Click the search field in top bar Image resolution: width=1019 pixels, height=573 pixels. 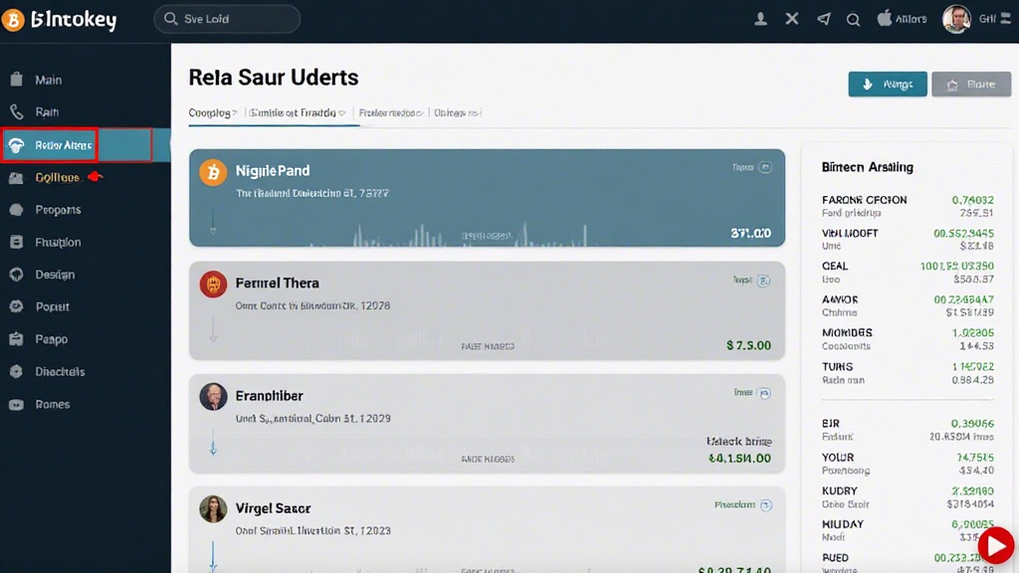pos(227,19)
